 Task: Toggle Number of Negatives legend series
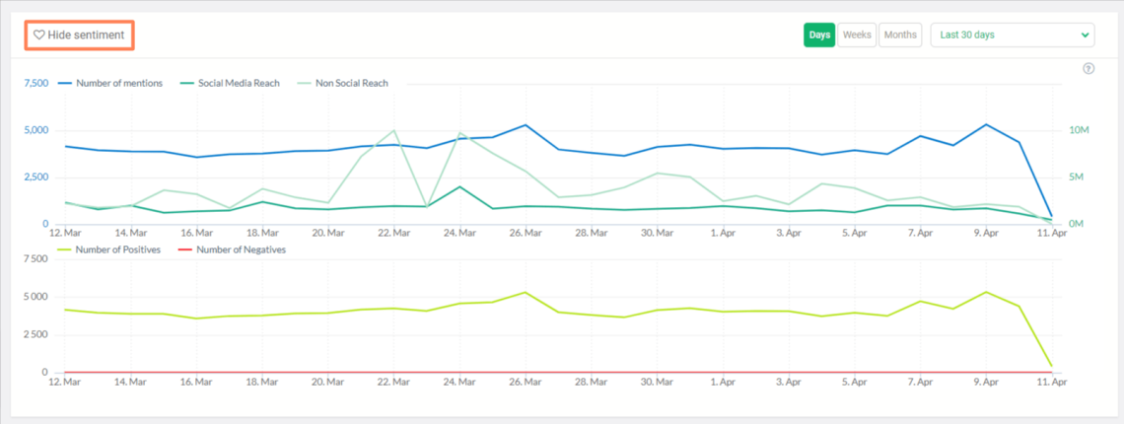(x=231, y=249)
